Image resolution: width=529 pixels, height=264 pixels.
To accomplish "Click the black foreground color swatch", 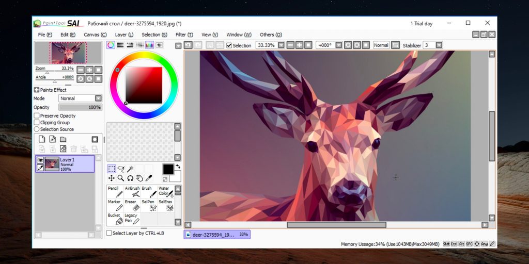I will click(168, 169).
